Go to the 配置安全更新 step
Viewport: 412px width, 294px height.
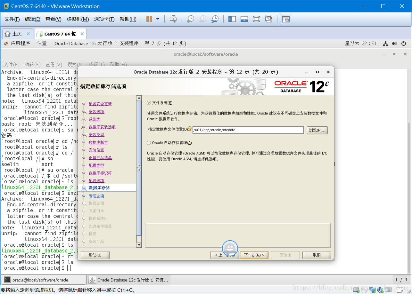[x=100, y=104]
